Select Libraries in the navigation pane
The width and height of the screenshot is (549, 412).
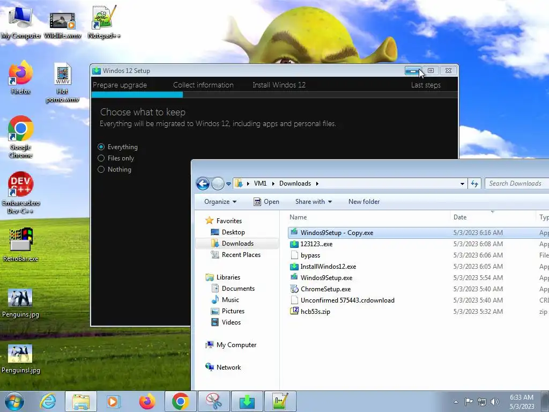click(223, 277)
